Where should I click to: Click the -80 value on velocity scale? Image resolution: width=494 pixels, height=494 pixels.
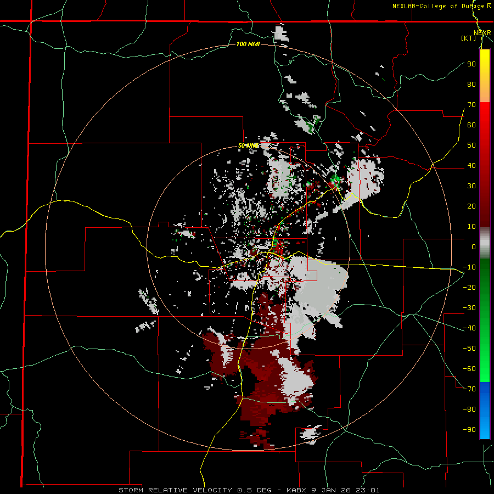tap(469, 409)
